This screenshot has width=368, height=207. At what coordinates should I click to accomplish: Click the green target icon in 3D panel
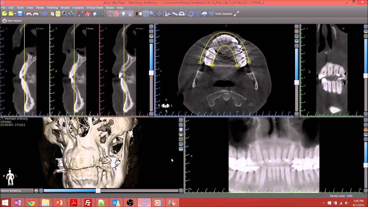click(x=181, y=139)
